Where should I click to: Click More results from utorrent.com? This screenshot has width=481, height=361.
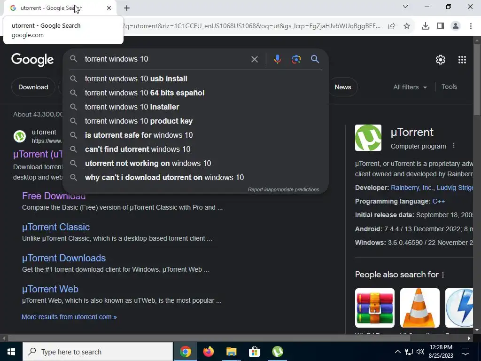[x=69, y=317]
